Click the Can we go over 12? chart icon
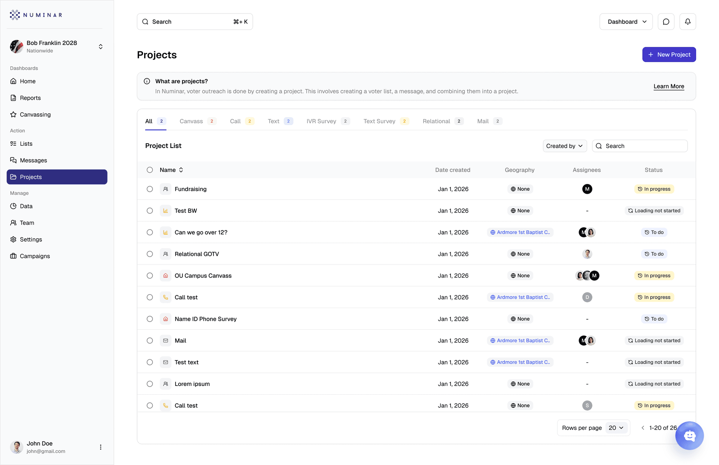This screenshot has width=719, height=465. click(166, 232)
